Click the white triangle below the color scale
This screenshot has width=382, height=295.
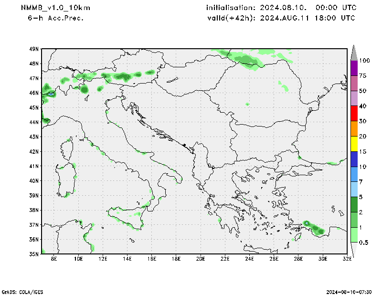[354, 248]
